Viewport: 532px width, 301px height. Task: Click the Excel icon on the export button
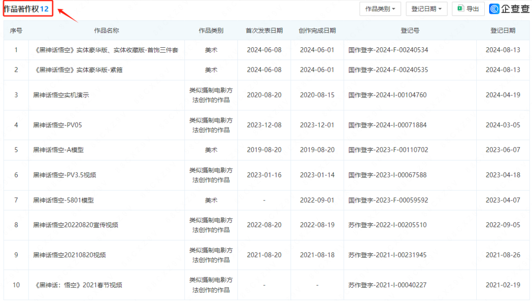tap(460, 8)
